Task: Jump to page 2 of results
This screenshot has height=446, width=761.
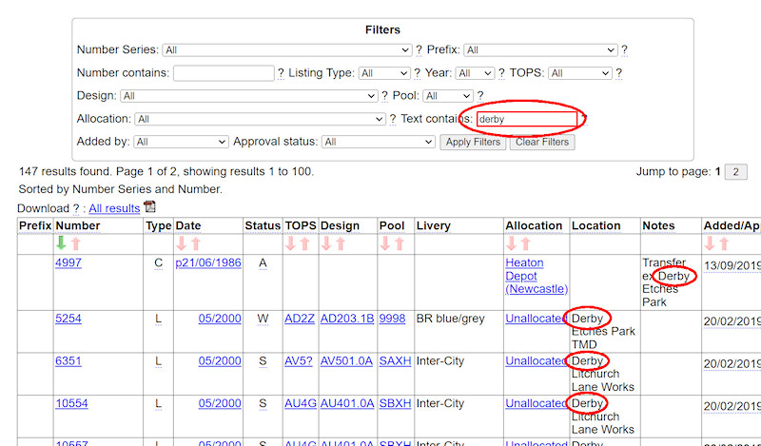Action: [736, 172]
